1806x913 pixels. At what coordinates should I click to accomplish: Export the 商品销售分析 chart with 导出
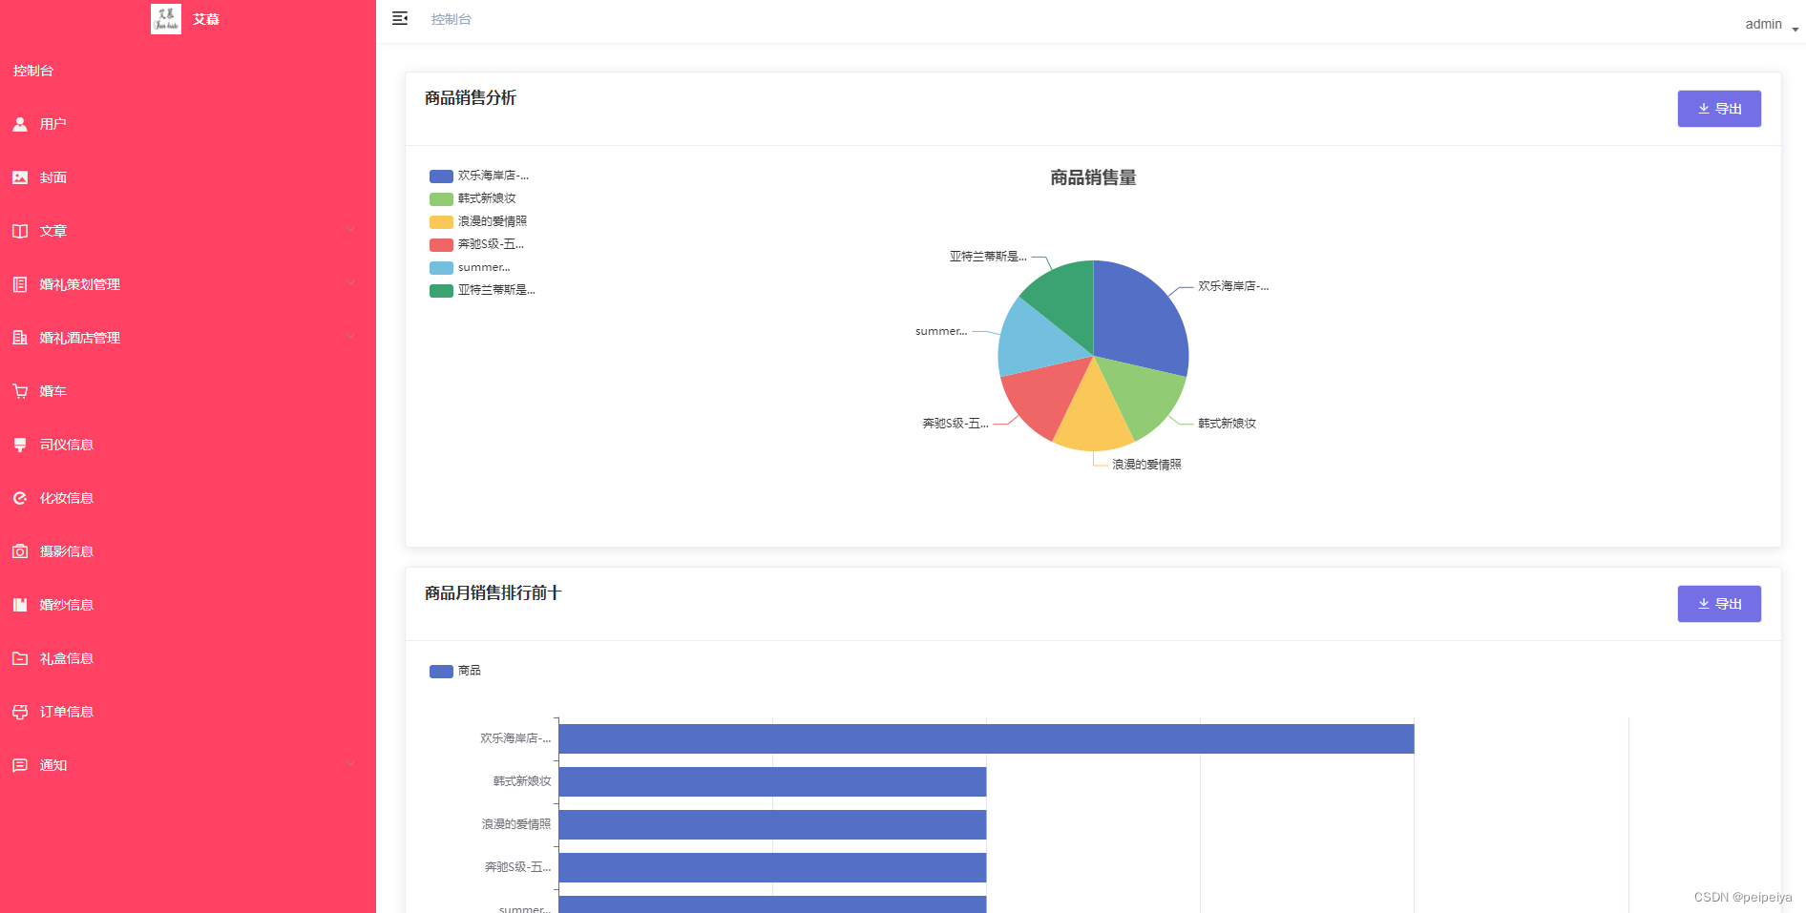click(1719, 109)
